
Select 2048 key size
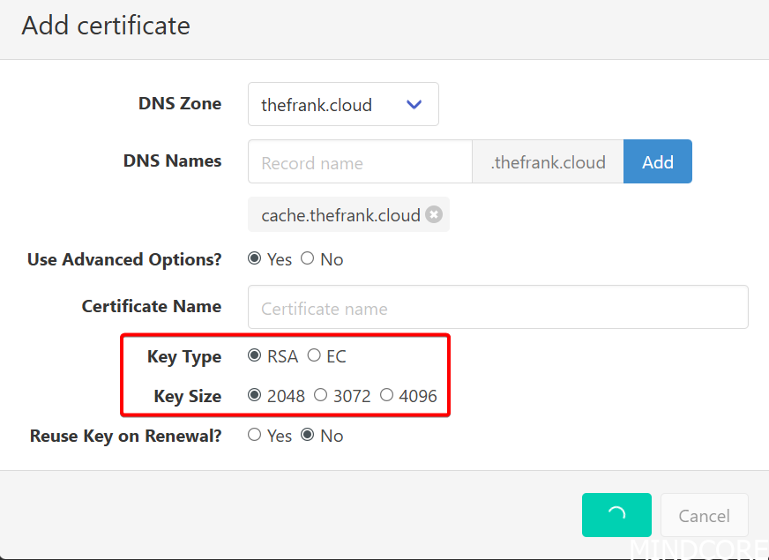pos(255,396)
